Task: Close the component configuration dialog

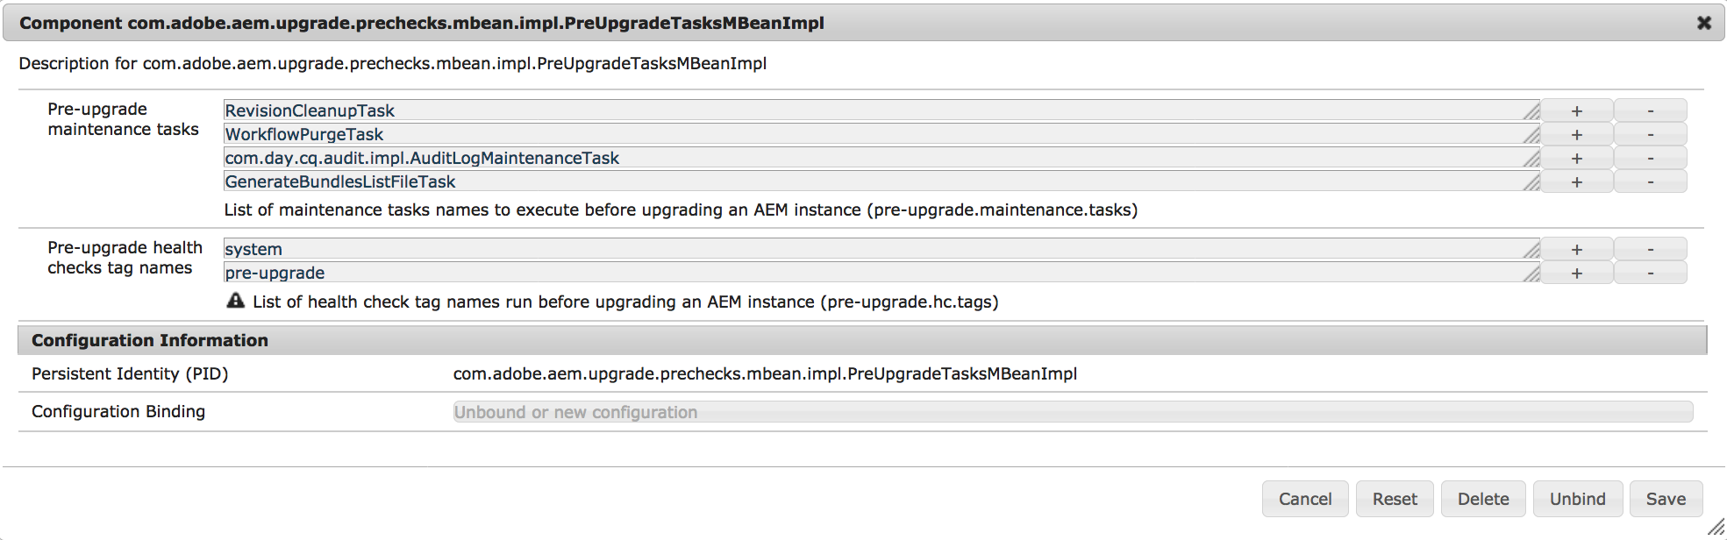Action: tap(1704, 23)
